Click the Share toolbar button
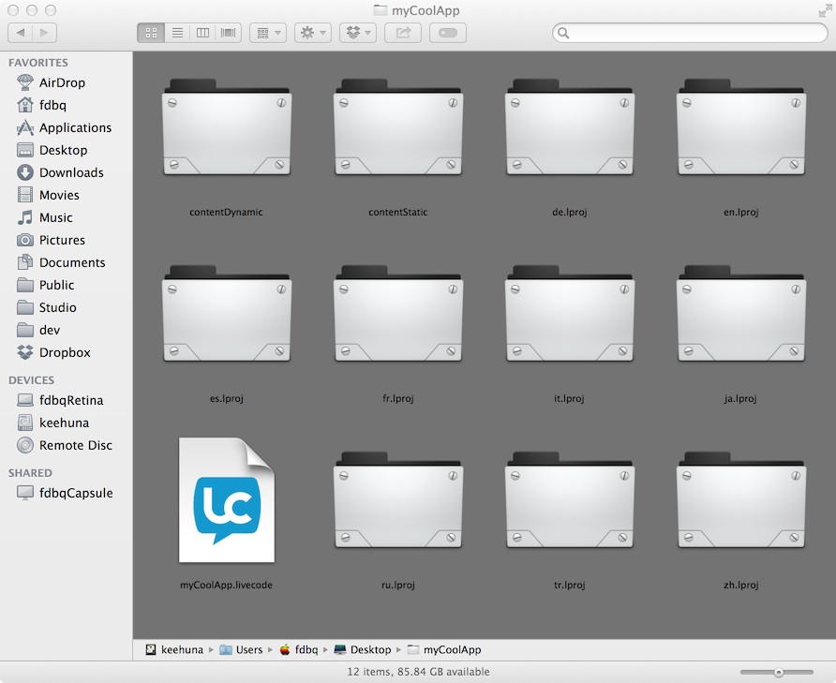Image resolution: width=836 pixels, height=683 pixels. (403, 33)
